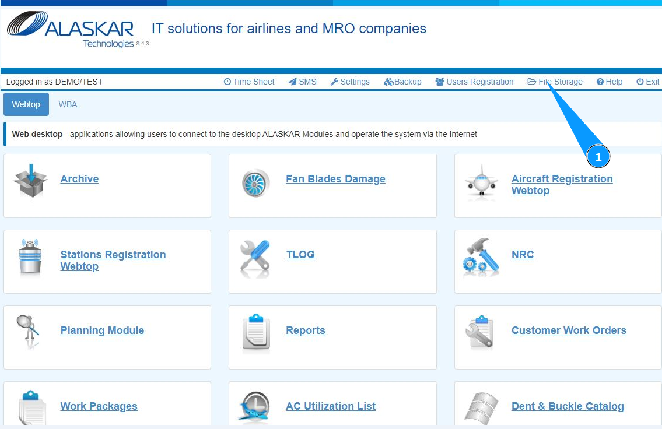
Task: Click the wrench icon beside Settings
Action: (x=334, y=82)
